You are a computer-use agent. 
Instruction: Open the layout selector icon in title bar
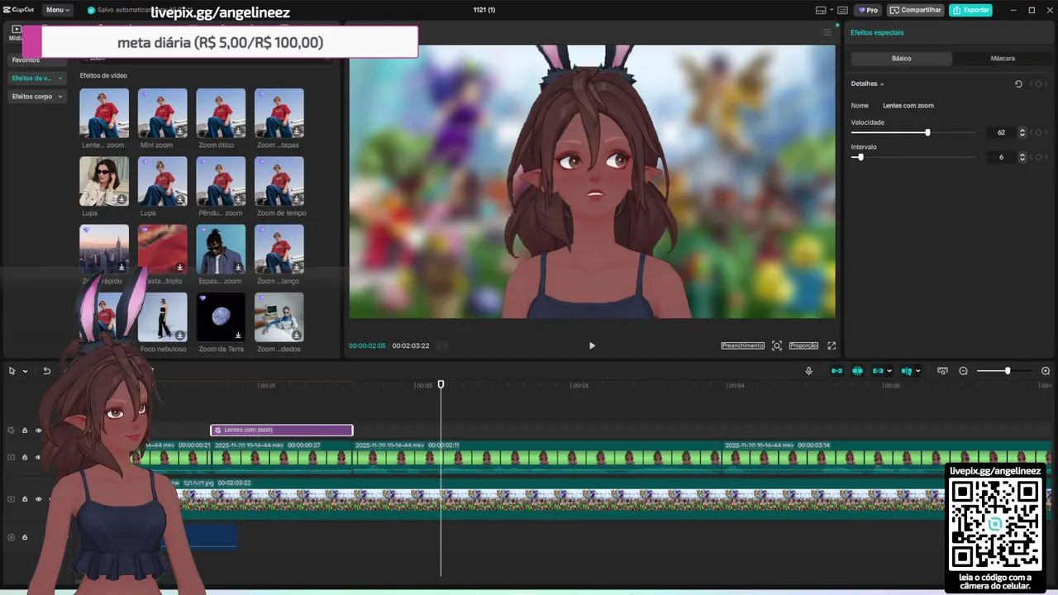pyautogui.click(x=821, y=10)
